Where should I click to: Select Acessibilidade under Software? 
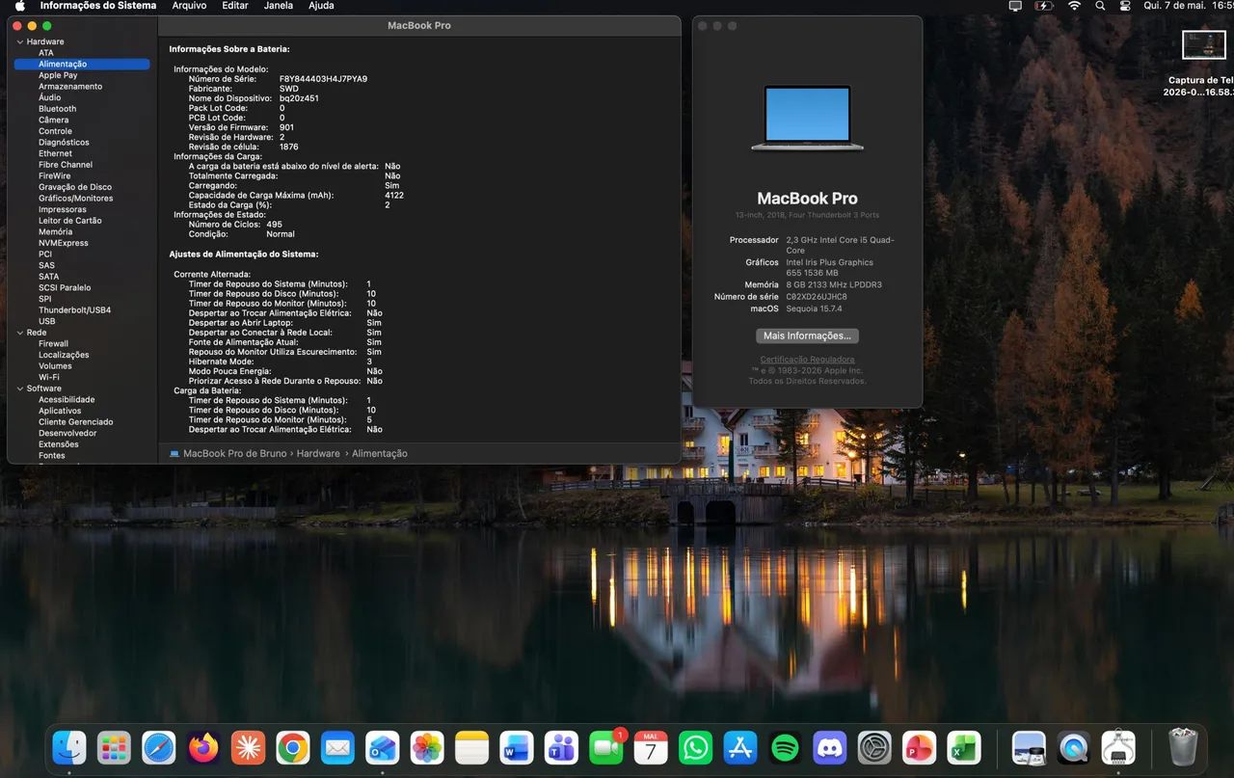pyautogui.click(x=67, y=400)
